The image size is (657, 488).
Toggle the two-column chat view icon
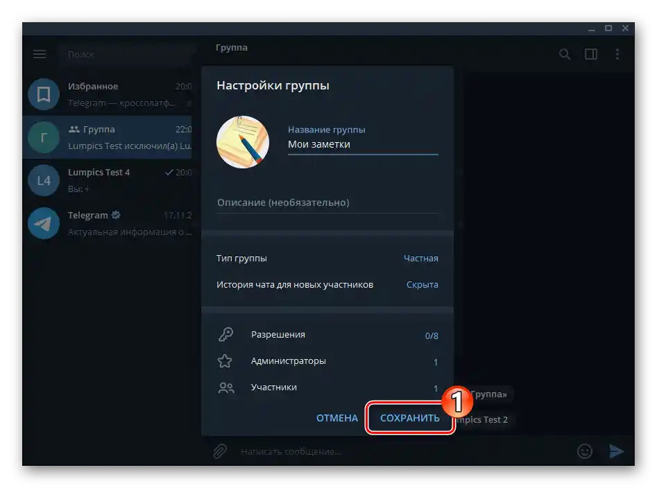(590, 53)
